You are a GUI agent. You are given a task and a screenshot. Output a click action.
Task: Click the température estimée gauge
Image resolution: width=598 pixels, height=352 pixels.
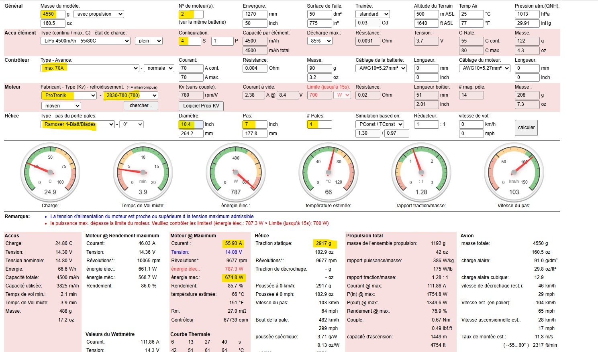point(328,172)
